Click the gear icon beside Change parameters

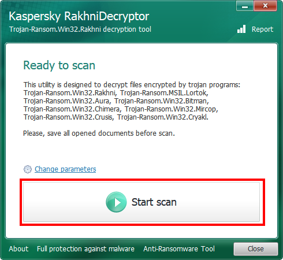(x=28, y=169)
